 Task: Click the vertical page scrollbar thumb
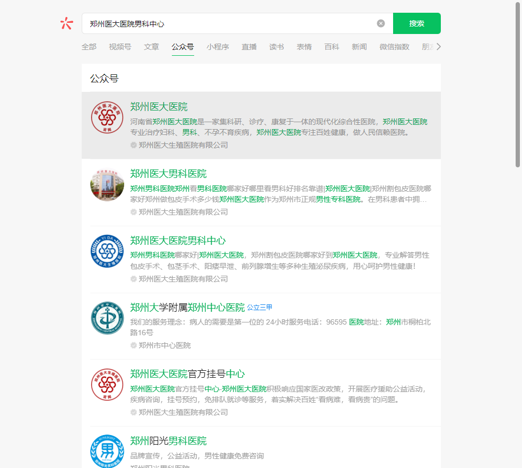pos(518,83)
